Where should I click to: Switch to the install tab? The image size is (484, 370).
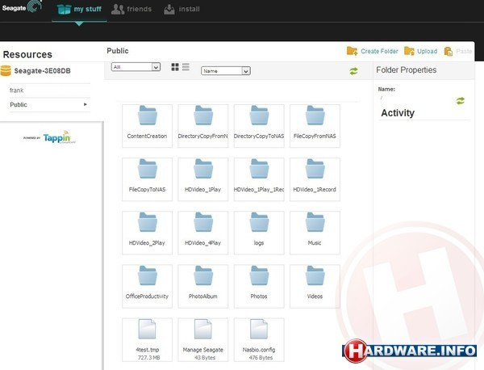pyautogui.click(x=181, y=10)
